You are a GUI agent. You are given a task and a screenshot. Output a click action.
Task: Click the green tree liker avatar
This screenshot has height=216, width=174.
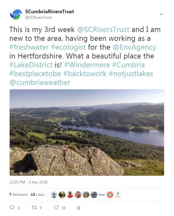[118, 195]
